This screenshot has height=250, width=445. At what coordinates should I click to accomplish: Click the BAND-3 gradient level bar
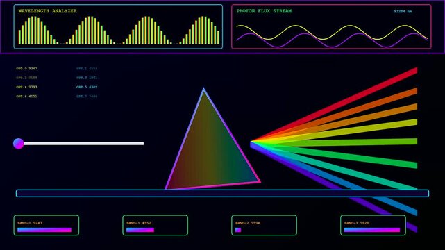click(x=372, y=230)
